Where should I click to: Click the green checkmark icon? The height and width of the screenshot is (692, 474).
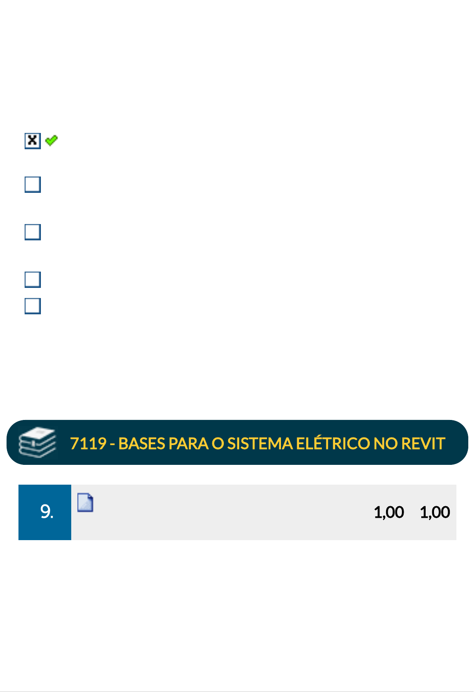click(x=51, y=140)
